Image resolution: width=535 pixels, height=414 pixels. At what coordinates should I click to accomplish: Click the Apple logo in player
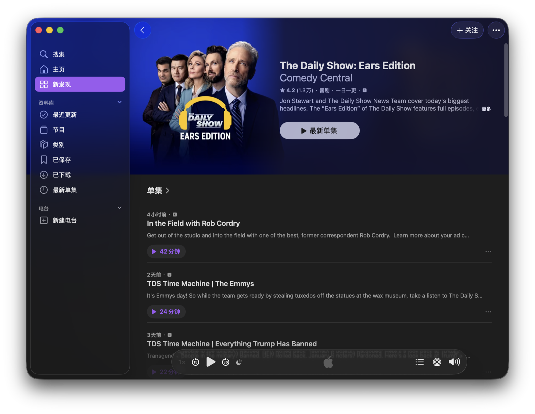pos(328,362)
